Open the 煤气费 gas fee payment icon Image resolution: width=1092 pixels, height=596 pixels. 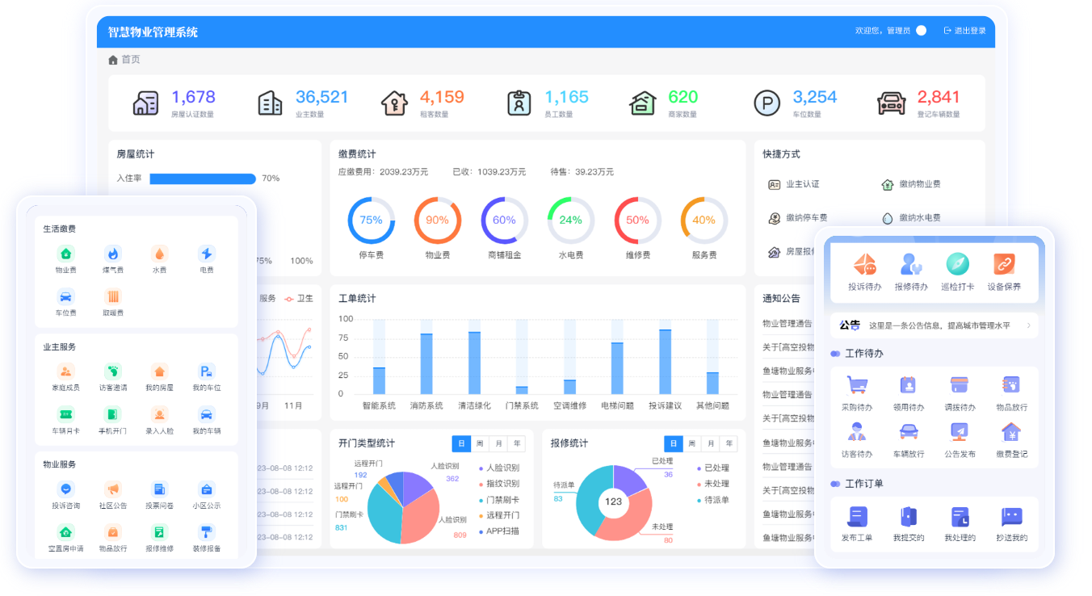click(x=113, y=254)
